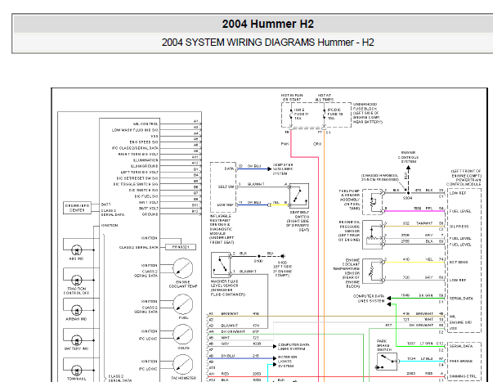Image resolution: width=493 pixels, height=382 pixels.
Task: Click the fuel pump and sender assembly symbol
Action: click(373, 202)
